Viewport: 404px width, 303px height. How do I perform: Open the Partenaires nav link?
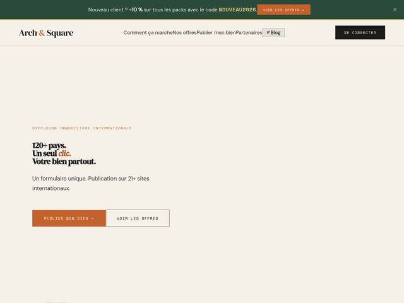pyautogui.click(x=249, y=33)
